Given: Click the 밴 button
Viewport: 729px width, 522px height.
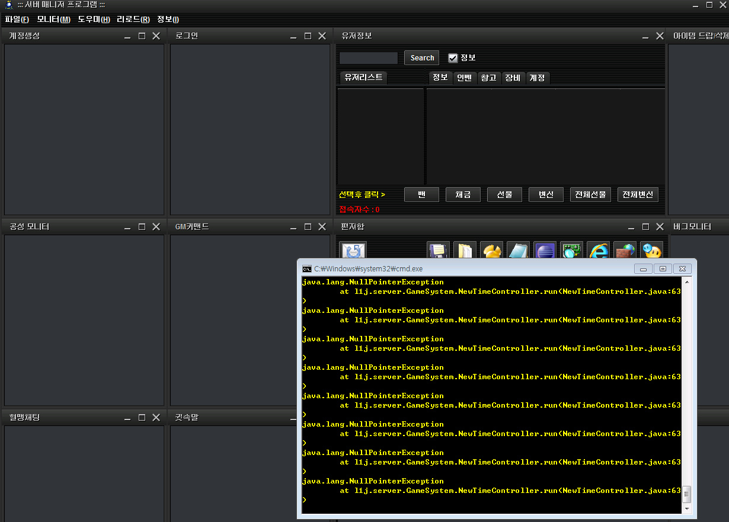Looking at the screenshot, I should tap(421, 194).
